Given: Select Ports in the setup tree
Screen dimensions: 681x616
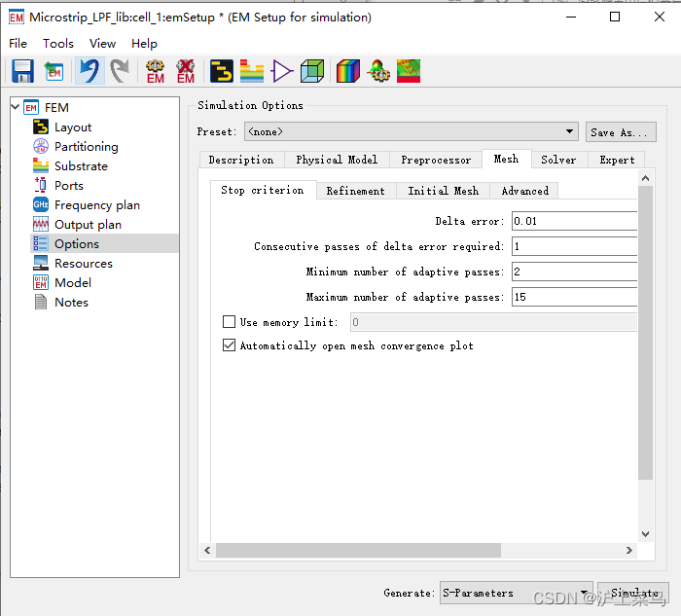Looking at the screenshot, I should click(69, 186).
